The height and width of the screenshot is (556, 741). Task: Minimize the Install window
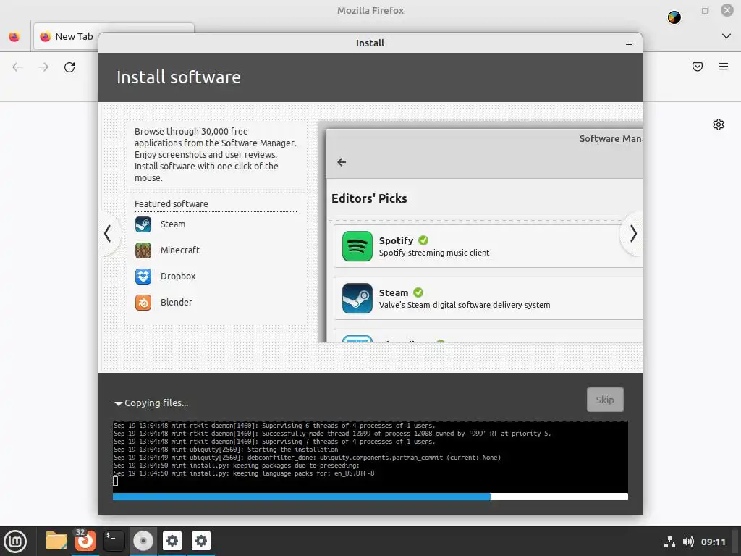(629, 43)
